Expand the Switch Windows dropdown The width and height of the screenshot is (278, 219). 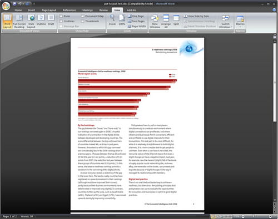coord(226,21)
